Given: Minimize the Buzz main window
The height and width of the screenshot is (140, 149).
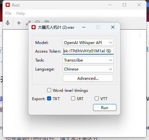Looking at the screenshot, I should [110, 5].
